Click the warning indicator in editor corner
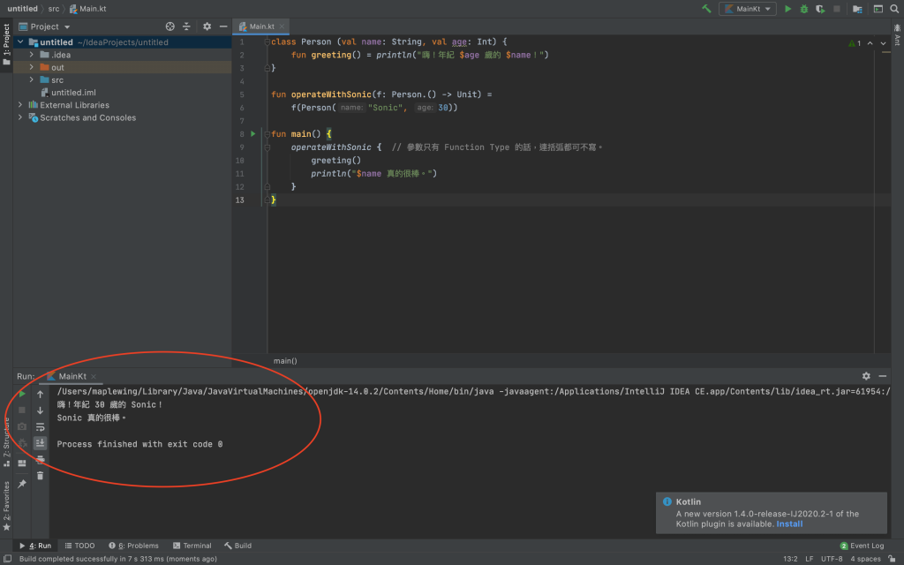 pyautogui.click(x=855, y=43)
